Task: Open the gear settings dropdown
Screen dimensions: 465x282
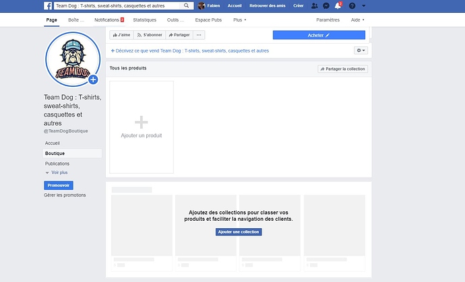Action: coord(361,50)
